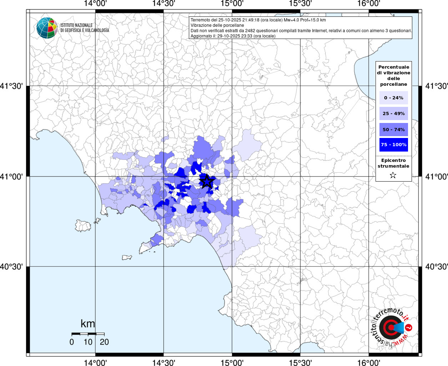Click the bottom axis label 15°30'
448x366 pixels.
(x=300, y=362)
